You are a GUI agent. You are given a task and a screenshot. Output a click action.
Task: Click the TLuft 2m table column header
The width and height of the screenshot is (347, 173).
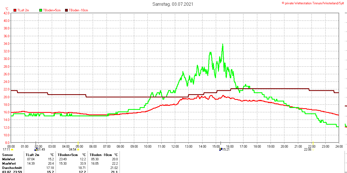click(x=33, y=155)
